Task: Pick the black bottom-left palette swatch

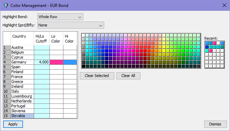Action: (x=84, y=66)
